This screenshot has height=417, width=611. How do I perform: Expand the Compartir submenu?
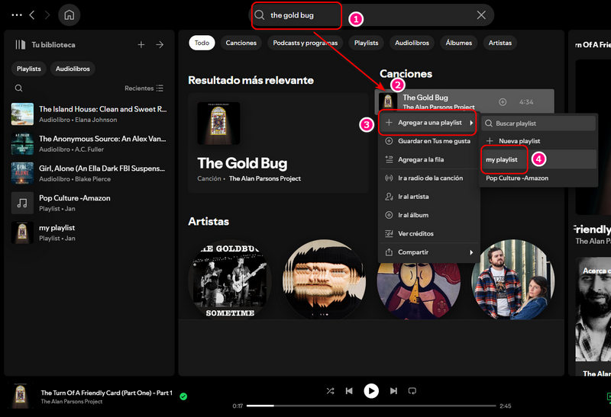tap(428, 252)
